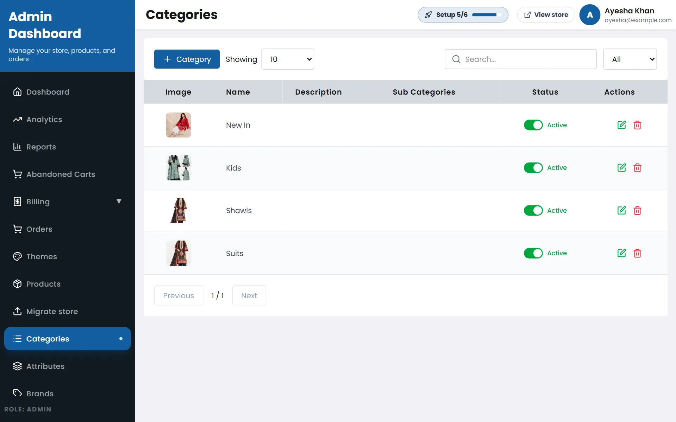
Task: Click the Suits category image
Action: [x=179, y=253]
